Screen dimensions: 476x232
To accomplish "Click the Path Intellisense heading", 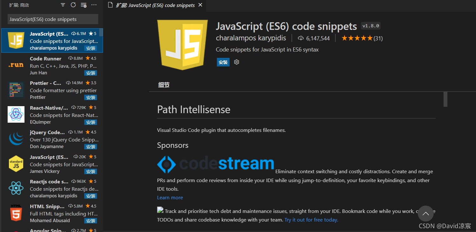I will 194,110.
